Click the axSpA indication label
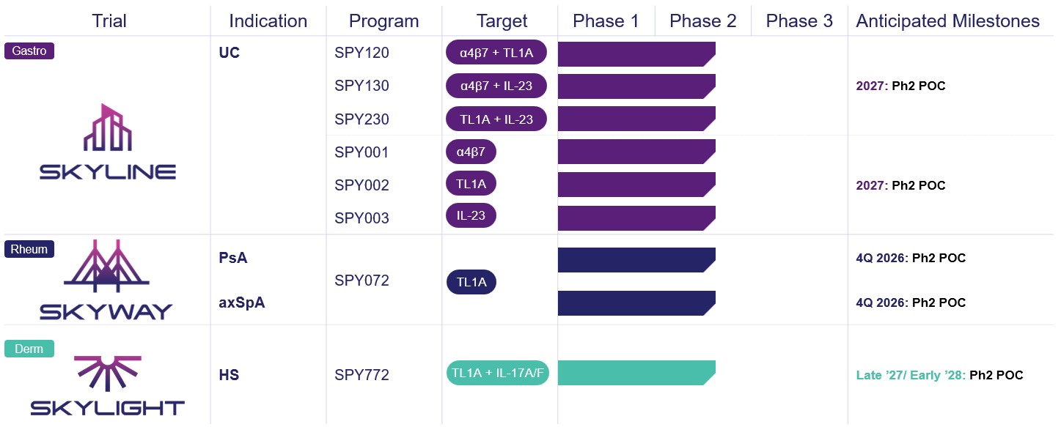The image size is (1061, 427). [241, 302]
